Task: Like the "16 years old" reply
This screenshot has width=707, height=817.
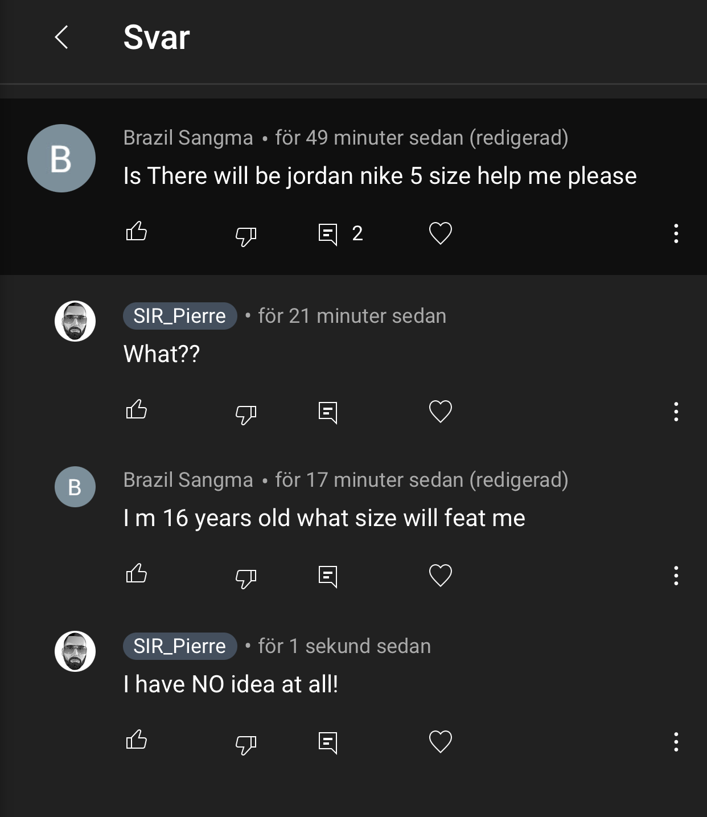Action: [136, 573]
